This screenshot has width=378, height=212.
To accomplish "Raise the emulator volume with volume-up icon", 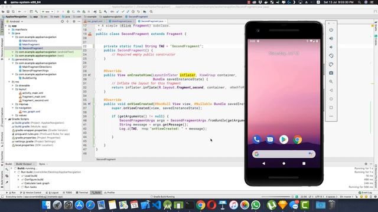I will [x=331, y=38].
